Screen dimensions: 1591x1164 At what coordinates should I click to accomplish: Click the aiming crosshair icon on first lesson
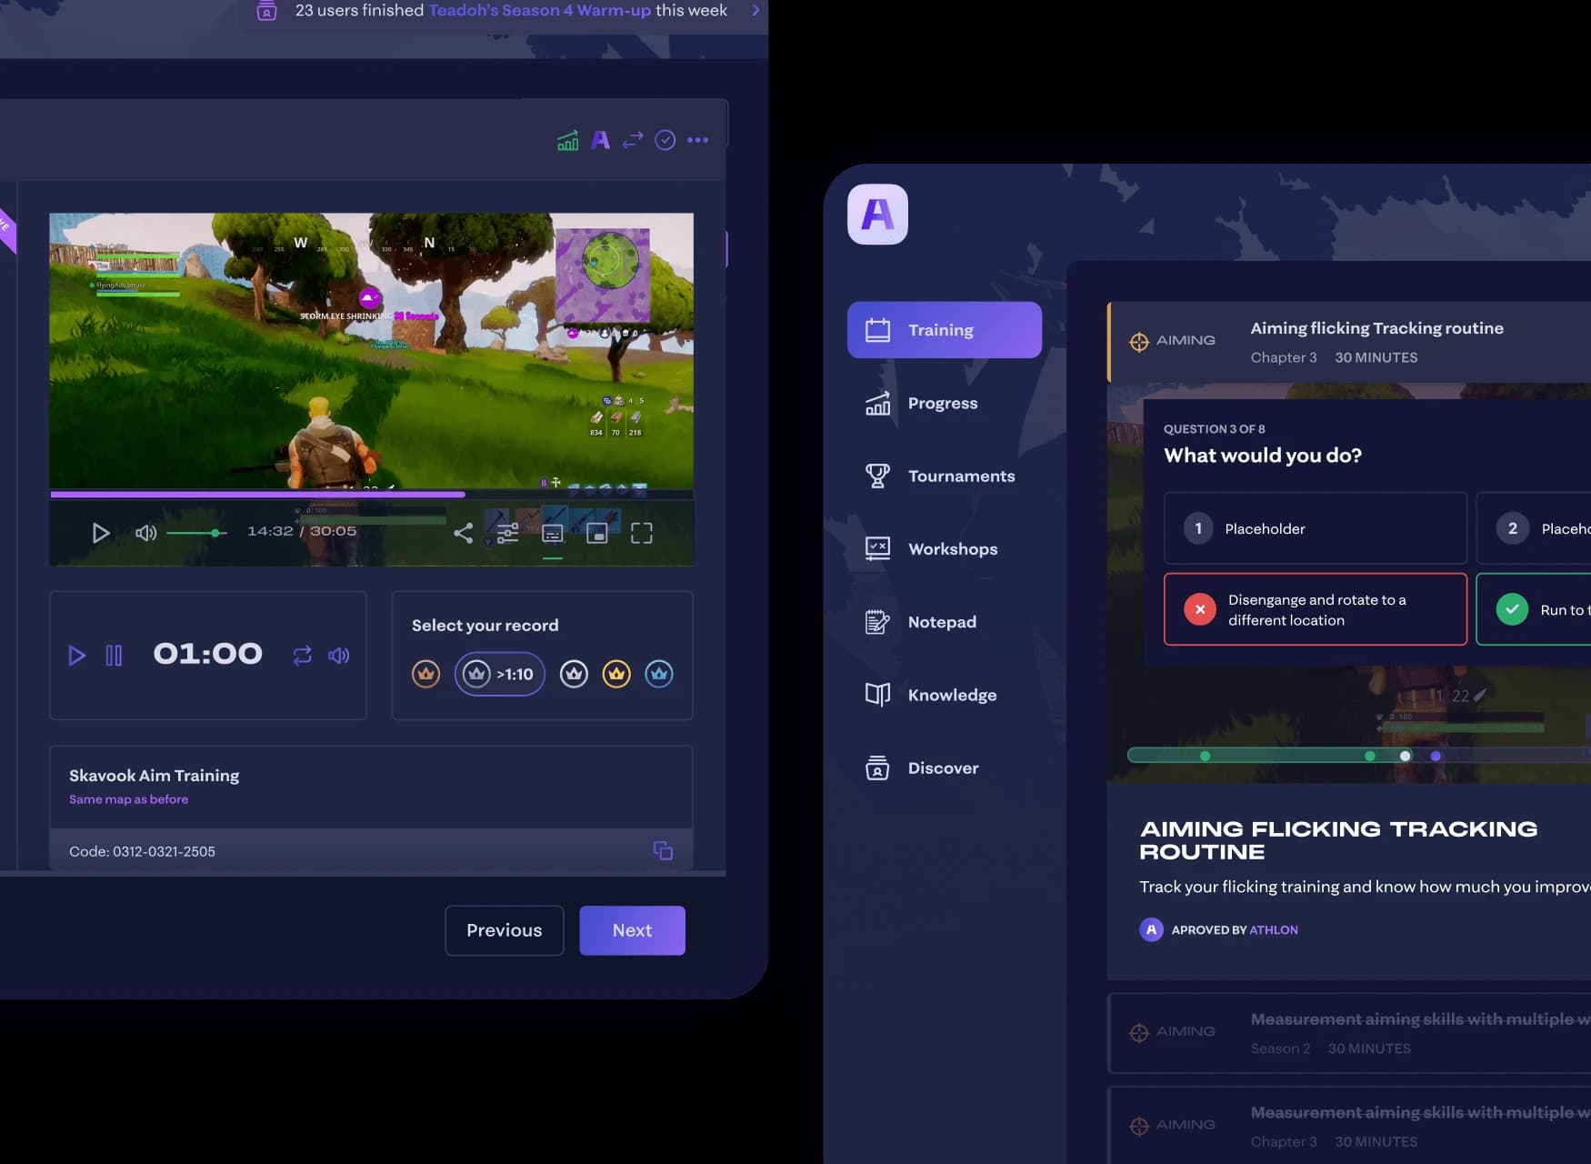pyautogui.click(x=1139, y=342)
